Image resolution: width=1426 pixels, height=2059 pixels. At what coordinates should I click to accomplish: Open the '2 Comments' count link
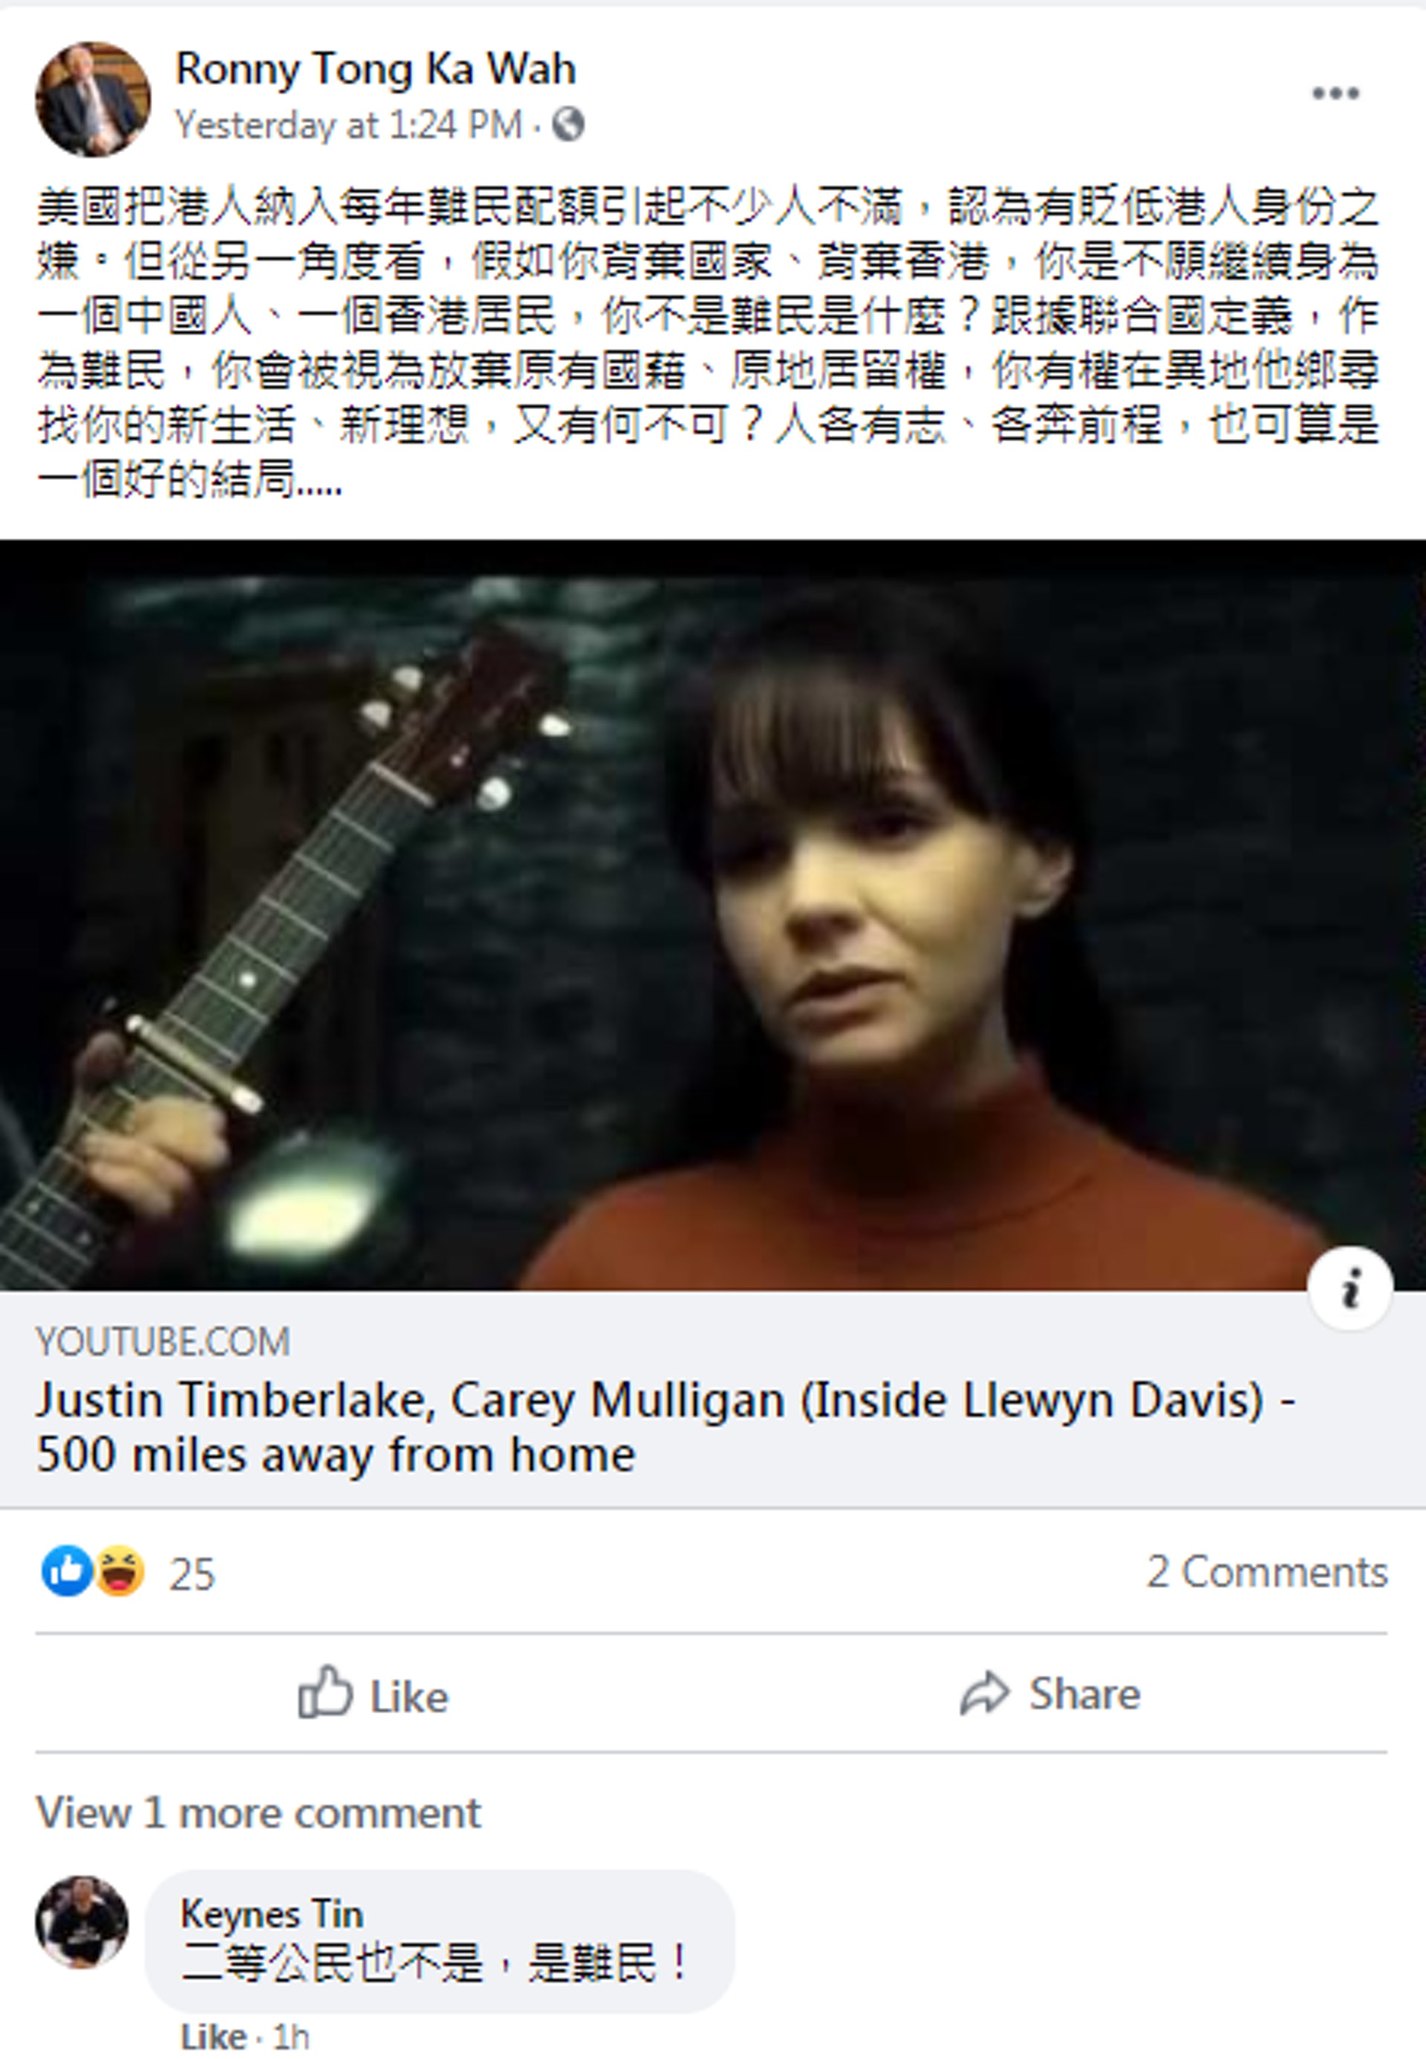coord(1267,1571)
